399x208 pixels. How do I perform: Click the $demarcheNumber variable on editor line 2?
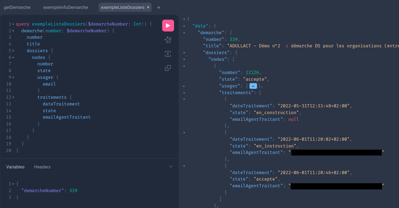[87, 31]
